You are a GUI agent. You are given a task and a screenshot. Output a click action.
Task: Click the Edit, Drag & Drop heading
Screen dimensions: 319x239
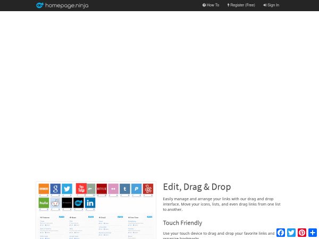(197, 187)
